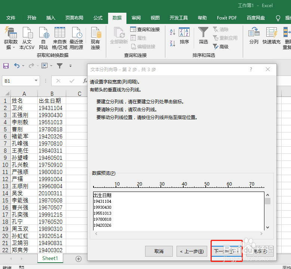The image size is (291, 269).
Task: Click Next (下一步) button in wizard
Action: point(226,251)
